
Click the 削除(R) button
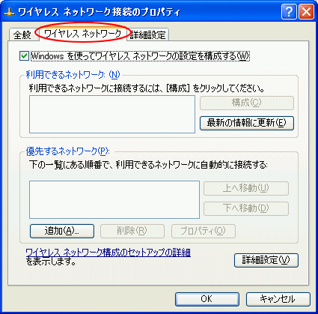[x=132, y=231]
